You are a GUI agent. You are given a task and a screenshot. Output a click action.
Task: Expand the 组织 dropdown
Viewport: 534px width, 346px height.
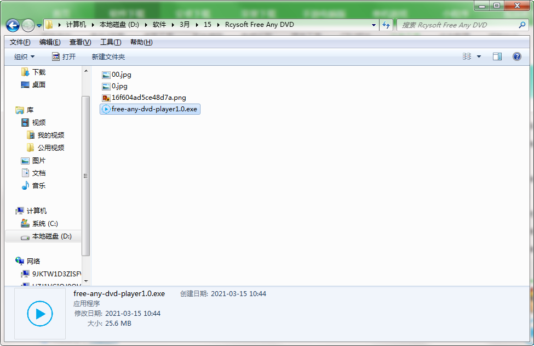pyautogui.click(x=24, y=56)
